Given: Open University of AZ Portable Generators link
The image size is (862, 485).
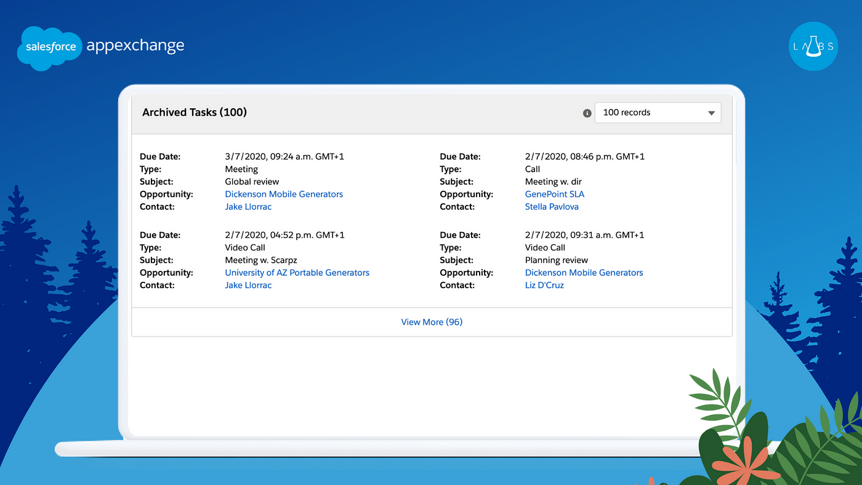Looking at the screenshot, I should click(297, 273).
